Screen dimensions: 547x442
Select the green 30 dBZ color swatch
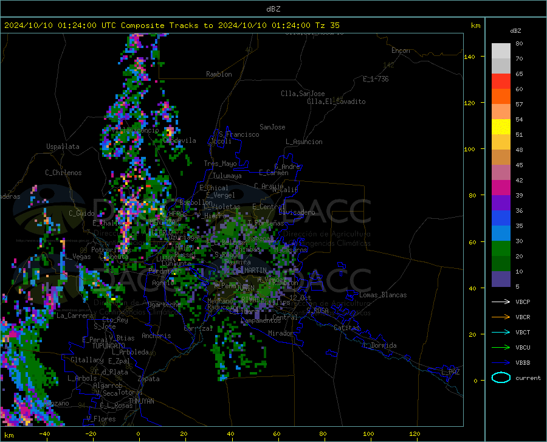coord(501,249)
